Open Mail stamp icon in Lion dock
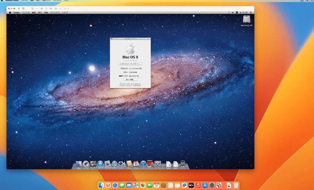 point(107,164)
